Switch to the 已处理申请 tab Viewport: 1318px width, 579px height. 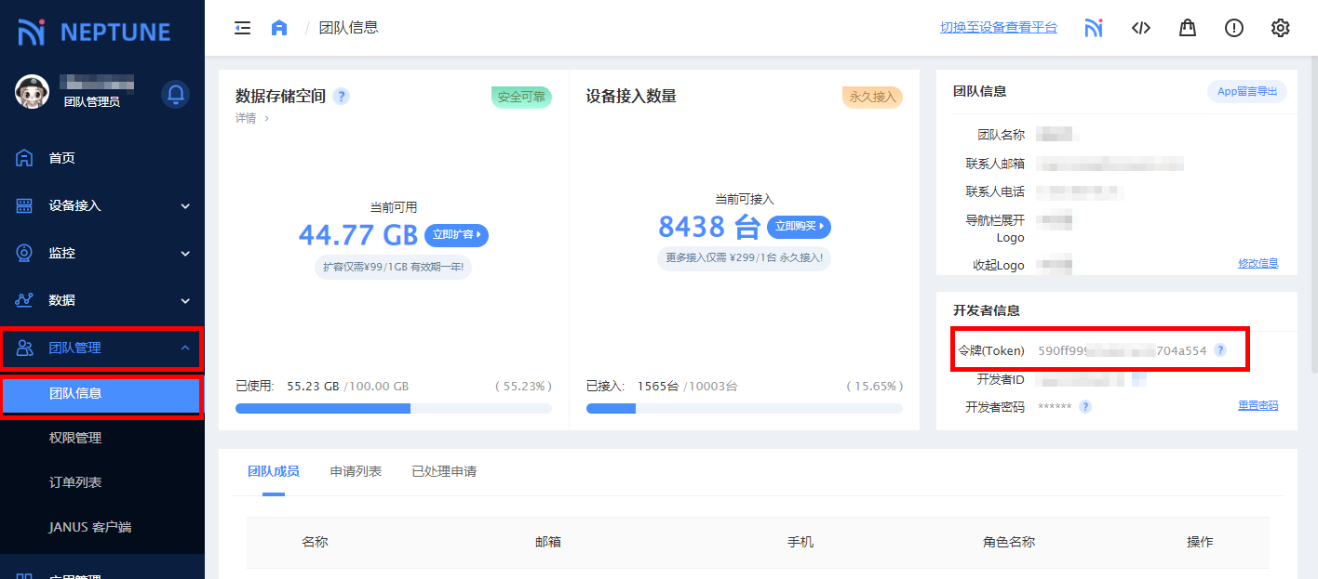click(444, 471)
